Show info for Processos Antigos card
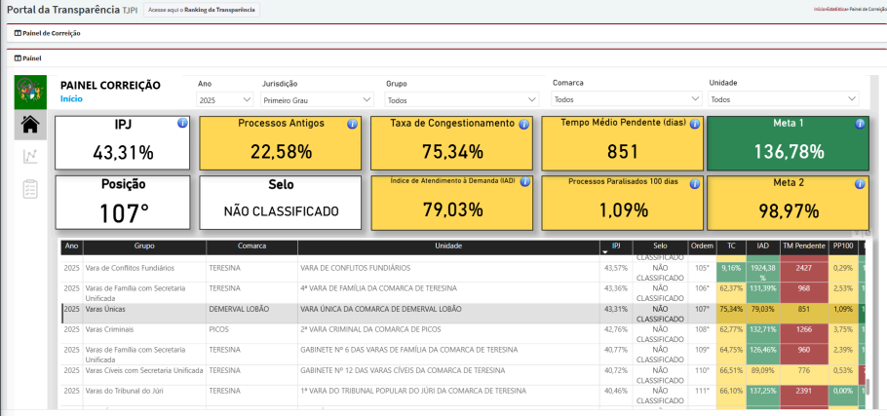This screenshot has height=416, width=887. 352,124
